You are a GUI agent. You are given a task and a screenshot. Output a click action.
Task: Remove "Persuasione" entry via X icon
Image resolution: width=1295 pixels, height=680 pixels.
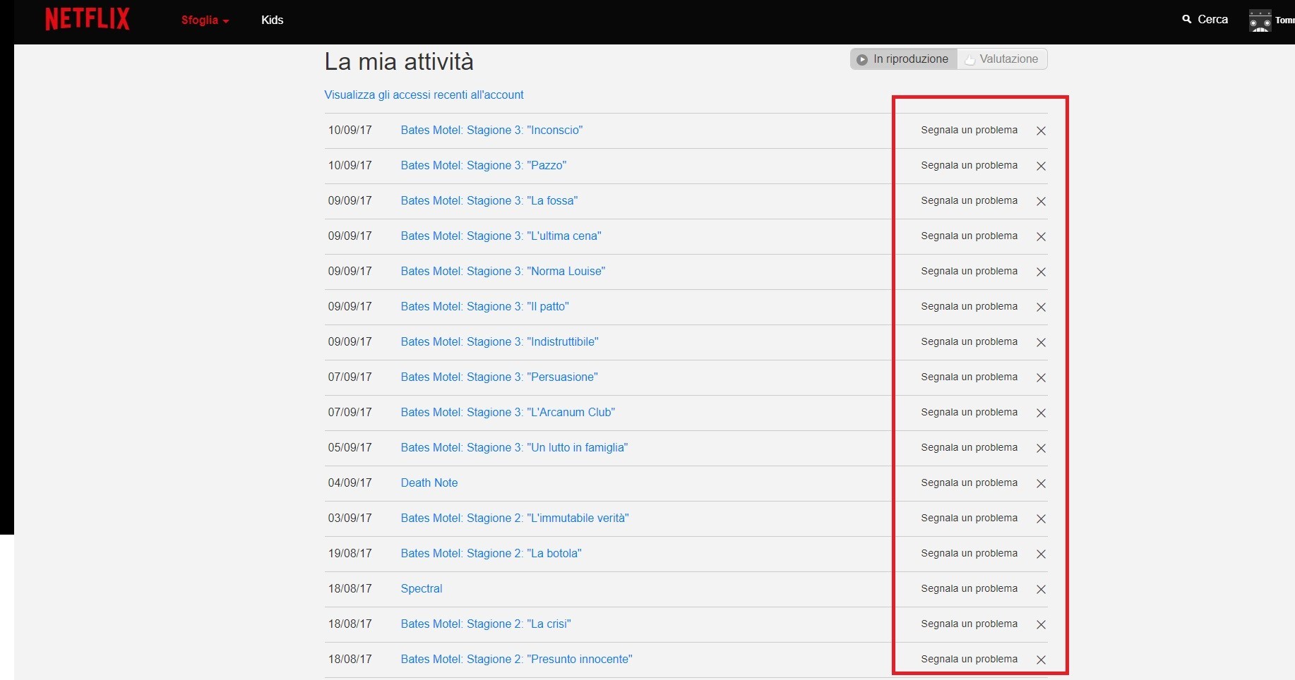[1041, 377]
